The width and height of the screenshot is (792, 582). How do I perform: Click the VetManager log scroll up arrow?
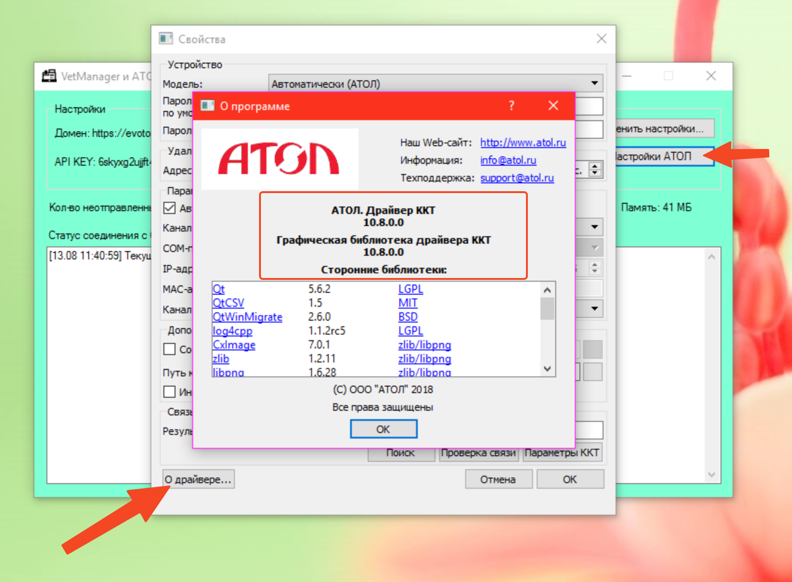coord(712,257)
